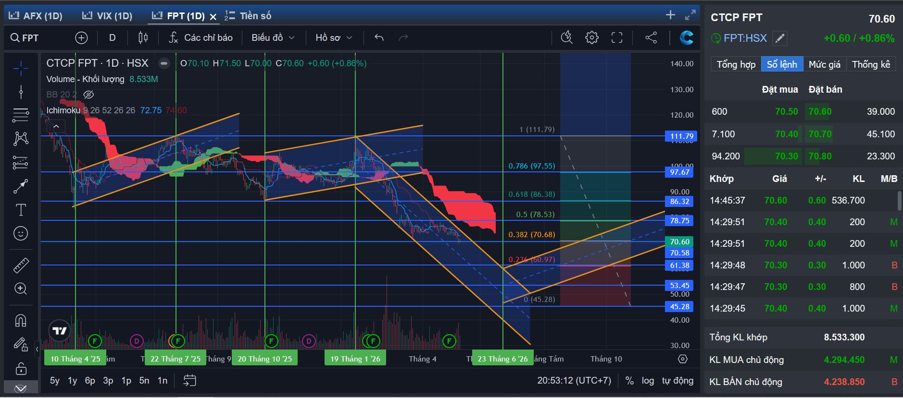Collapse the indicator legend chevron
The height and width of the screenshot is (398, 903).
[56, 126]
